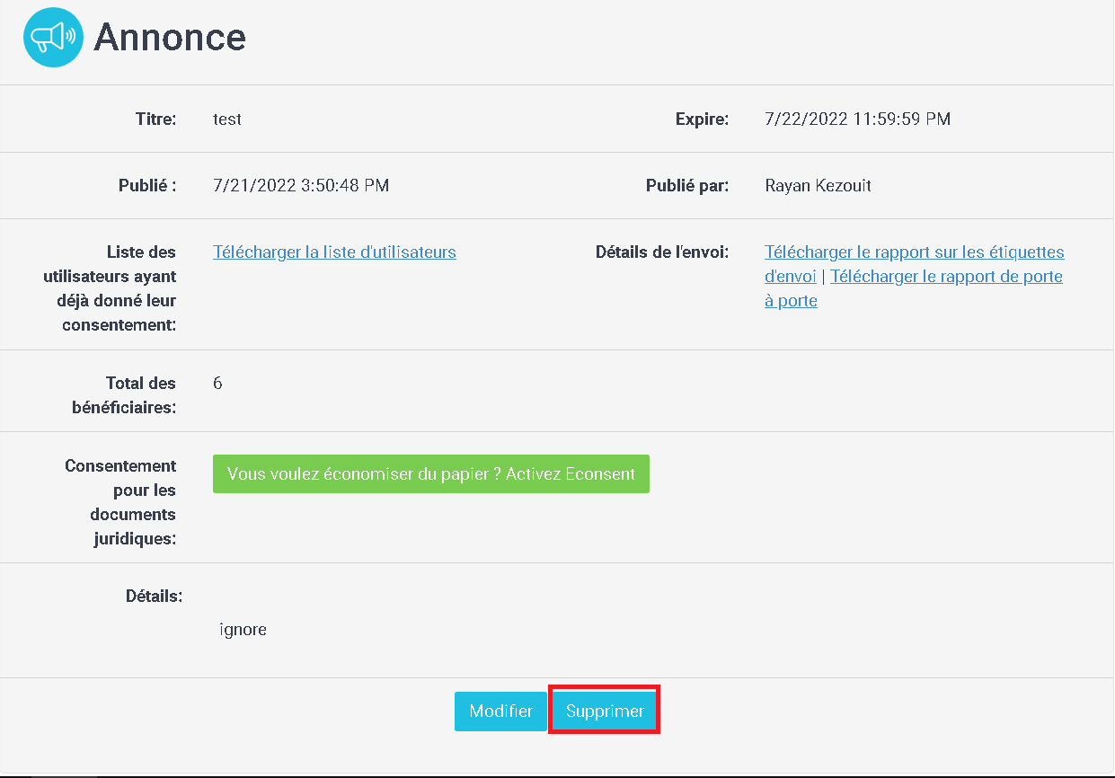Viewport: 1115px width, 778px height.
Task: Click the "Liste des utilisateurs ayant déjà donné leur consentement:" label
Action: (110, 288)
